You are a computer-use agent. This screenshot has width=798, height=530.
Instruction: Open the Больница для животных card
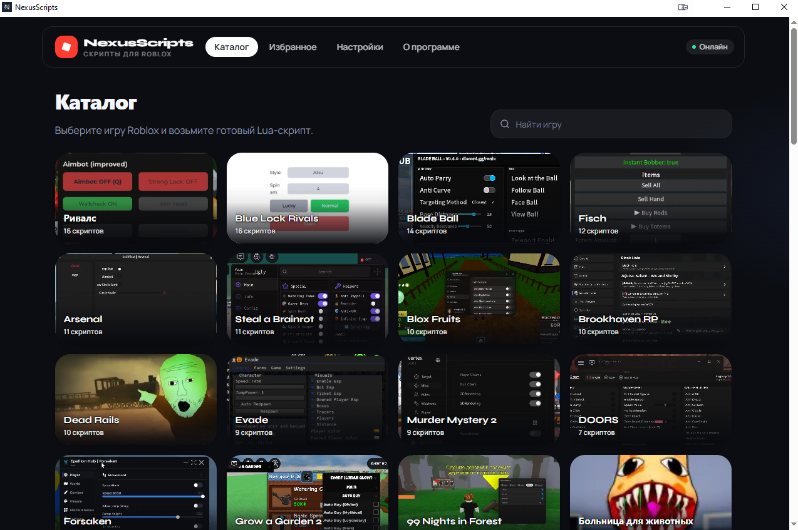click(x=651, y=492)
